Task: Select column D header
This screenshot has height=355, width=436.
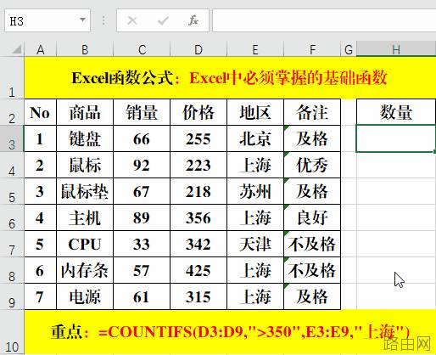Action: click(198, 49)
